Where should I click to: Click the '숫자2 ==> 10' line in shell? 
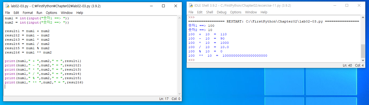(200, 30)
